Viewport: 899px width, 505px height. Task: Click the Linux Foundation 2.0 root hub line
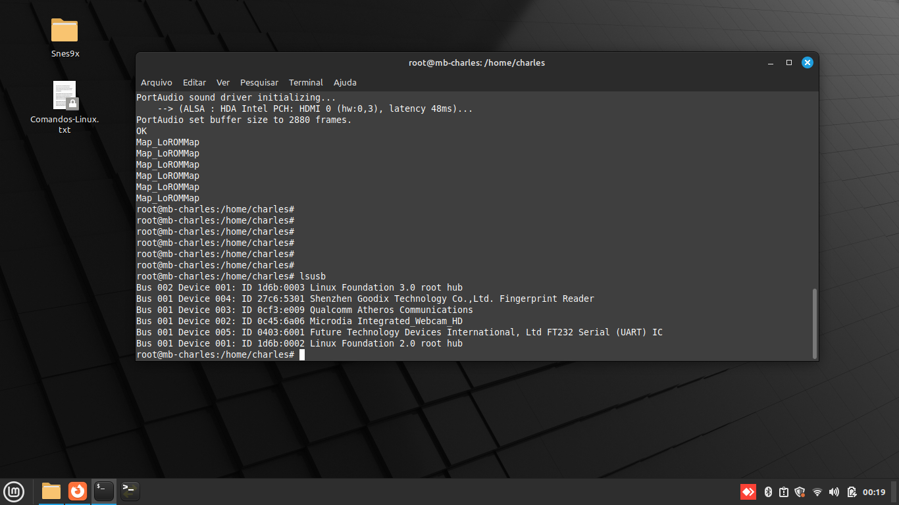coord(299,343)
